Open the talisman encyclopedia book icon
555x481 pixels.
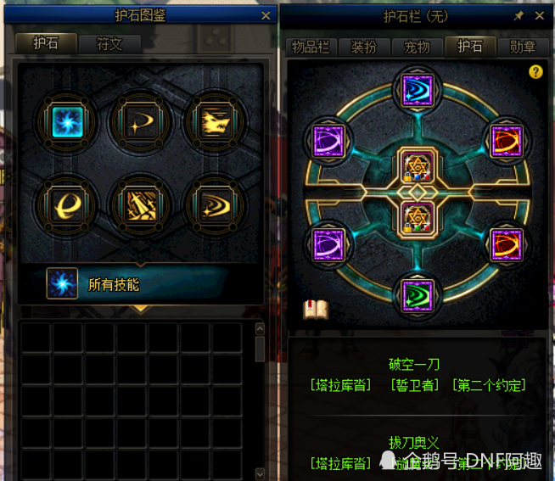316,310
